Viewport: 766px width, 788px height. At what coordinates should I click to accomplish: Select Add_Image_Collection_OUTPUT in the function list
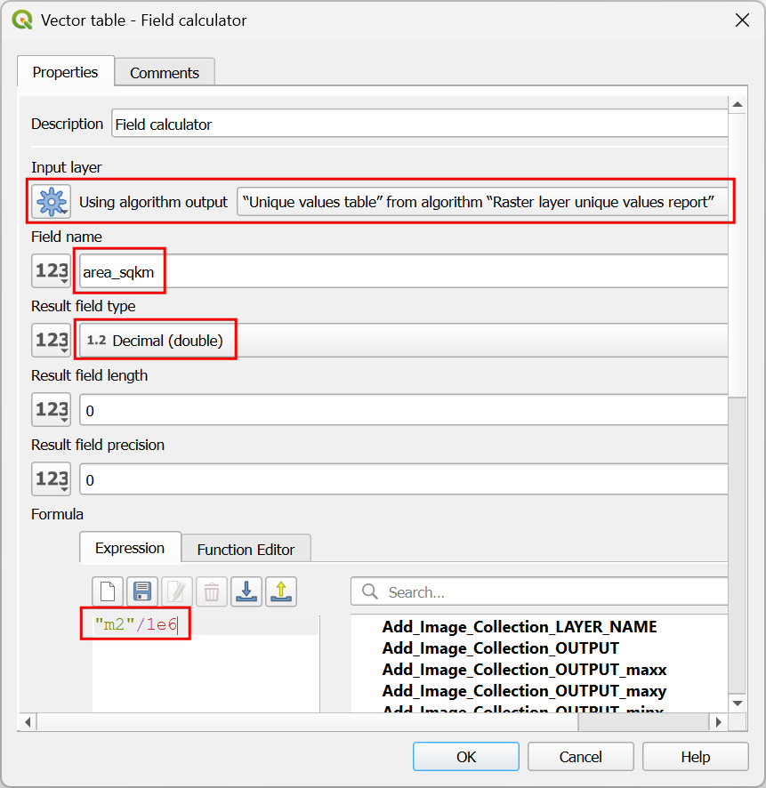[500, 648]
